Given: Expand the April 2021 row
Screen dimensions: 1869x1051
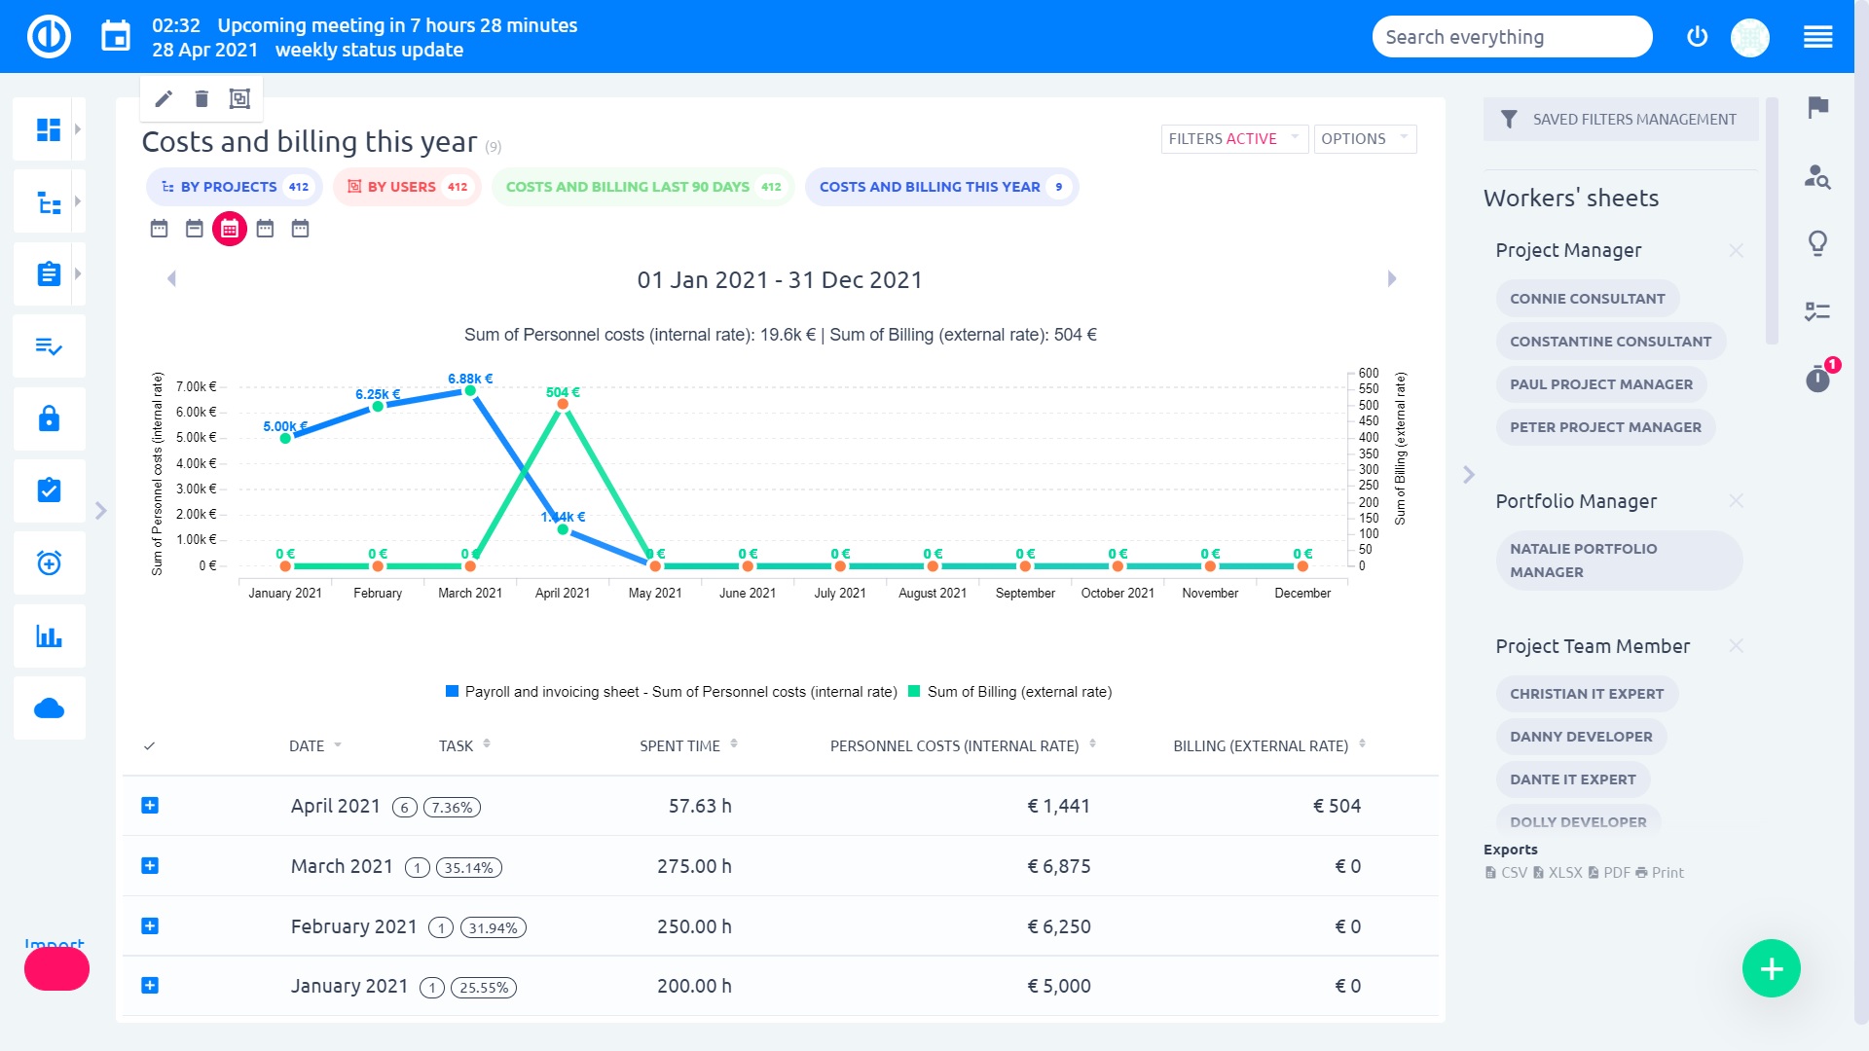Looking at the screenshot, I should [150, 806].
